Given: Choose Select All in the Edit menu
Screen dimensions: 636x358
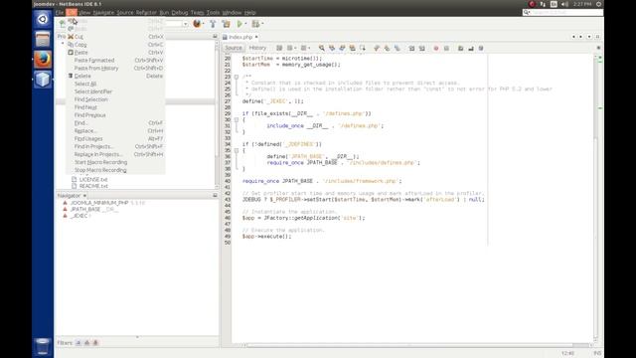Looking at the screenshot, I should click(x=115, y=84).
